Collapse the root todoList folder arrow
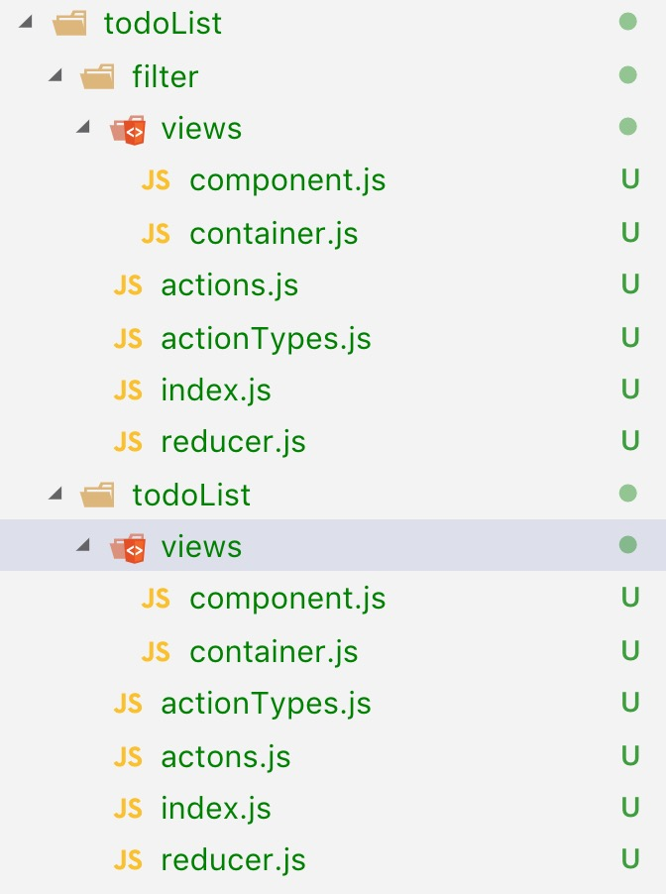Image resolution: width=666 pixels, height=894 pixels. pos(27,23)
